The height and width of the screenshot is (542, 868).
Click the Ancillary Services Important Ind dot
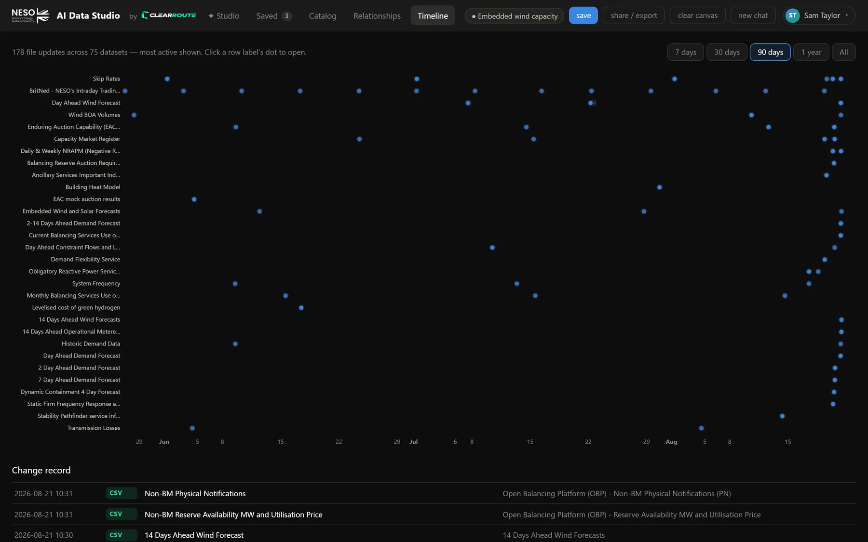coord(827,175)
